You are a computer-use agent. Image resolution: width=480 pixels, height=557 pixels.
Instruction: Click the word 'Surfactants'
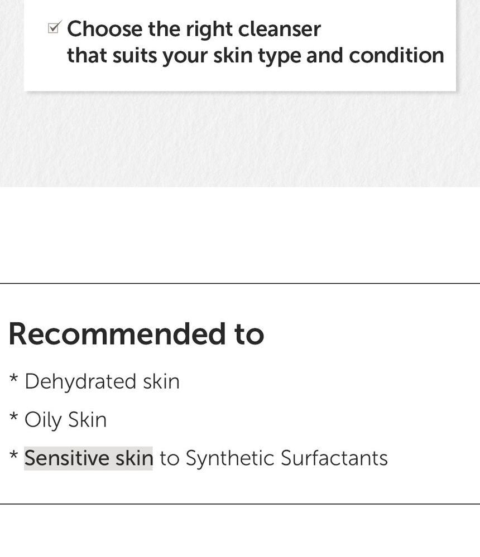(x=334, y=458)
